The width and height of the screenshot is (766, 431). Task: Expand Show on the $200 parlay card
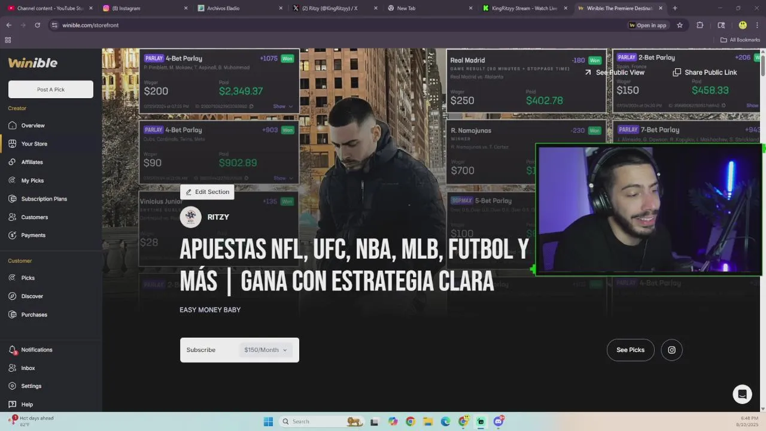283,107
